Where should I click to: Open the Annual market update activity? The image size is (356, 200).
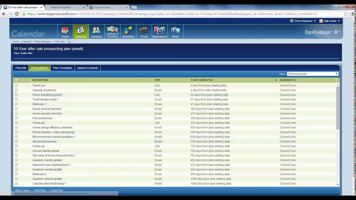(x=46, y=151)
